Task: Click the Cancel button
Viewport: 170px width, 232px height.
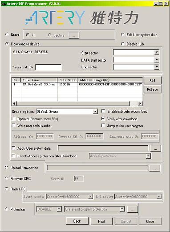Action: [126, 221]
